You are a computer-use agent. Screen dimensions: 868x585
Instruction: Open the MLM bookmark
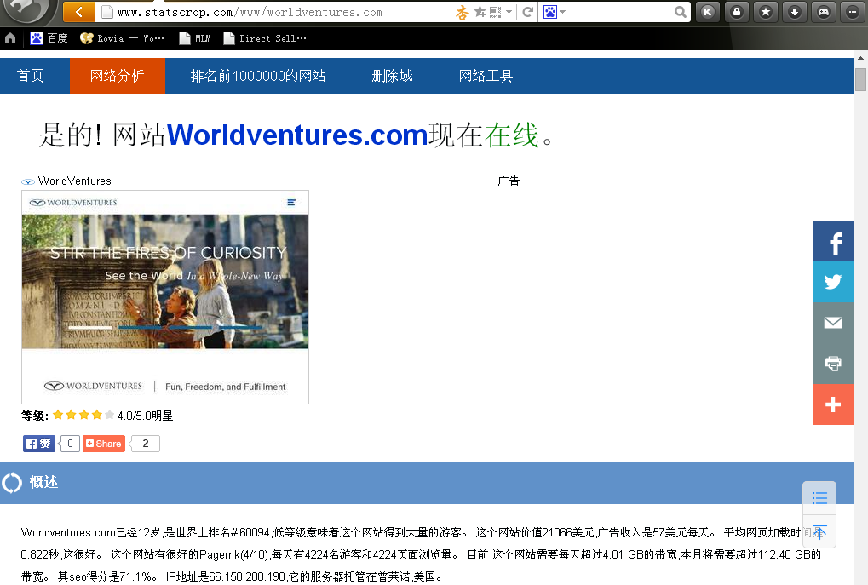click(195, 38)
